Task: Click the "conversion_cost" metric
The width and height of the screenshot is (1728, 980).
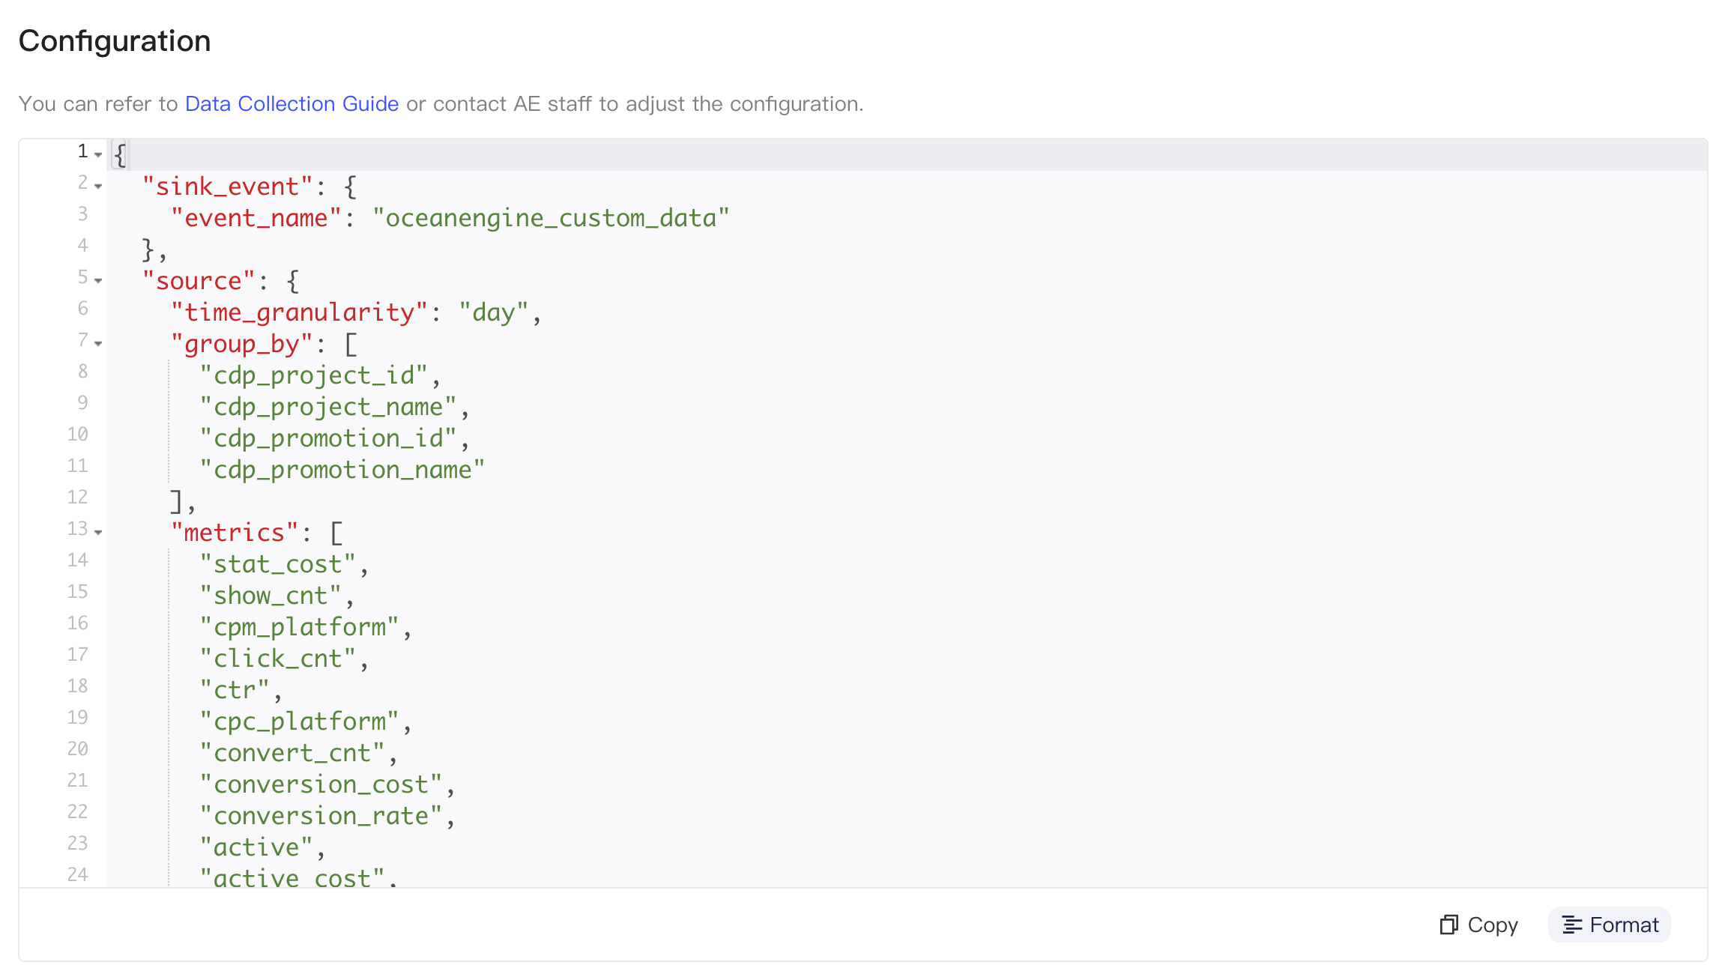Action: point(321,784)
